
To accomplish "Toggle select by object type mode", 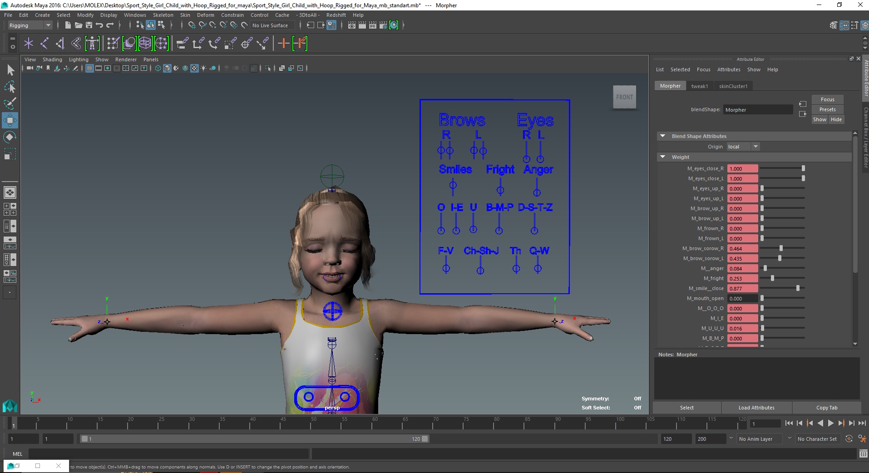I will 151,25.
